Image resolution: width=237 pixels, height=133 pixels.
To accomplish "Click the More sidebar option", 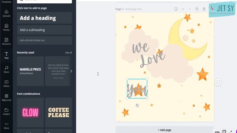I will 6,126.
